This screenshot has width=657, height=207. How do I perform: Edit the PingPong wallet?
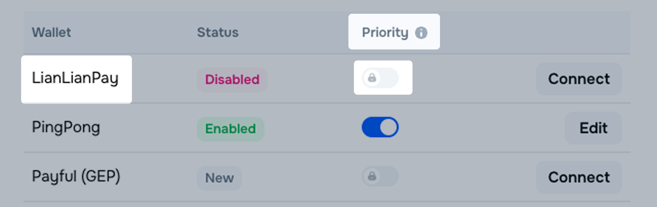tap(593, 128)
